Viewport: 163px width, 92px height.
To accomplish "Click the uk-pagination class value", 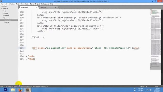I will [x=56, y=48].
